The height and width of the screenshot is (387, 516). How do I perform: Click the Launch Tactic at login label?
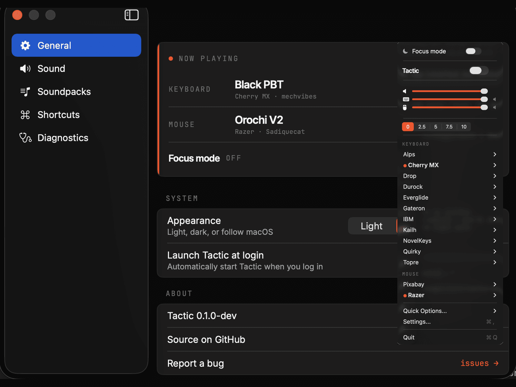(215, 255)
